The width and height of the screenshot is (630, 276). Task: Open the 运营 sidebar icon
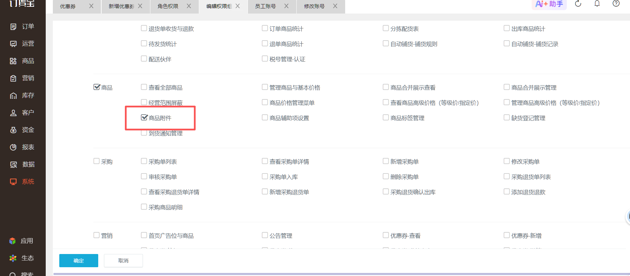pos(14,44)
